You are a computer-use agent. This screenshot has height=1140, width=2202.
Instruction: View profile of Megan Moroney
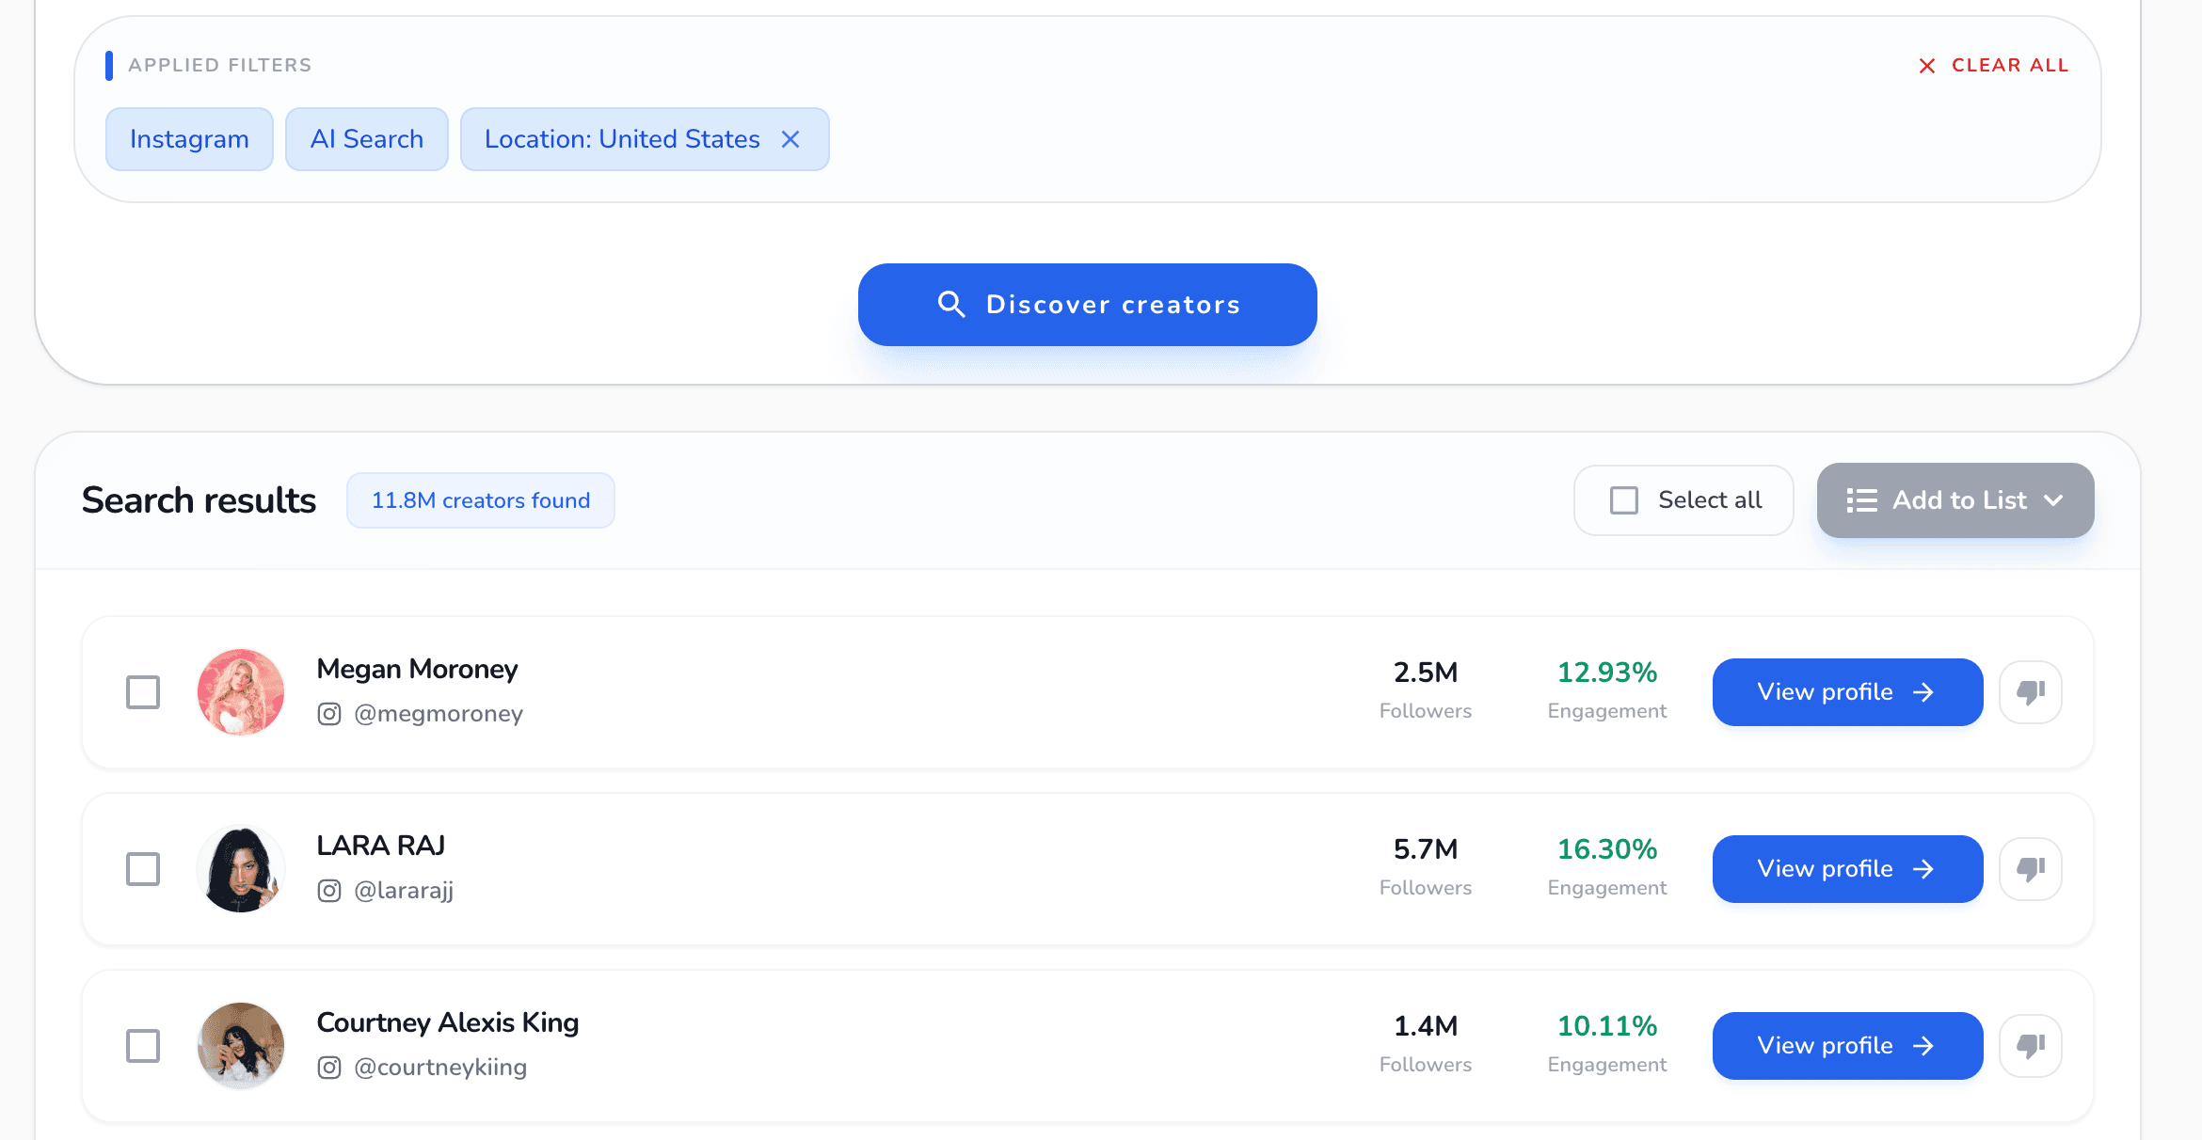(x=1847, y=692)
